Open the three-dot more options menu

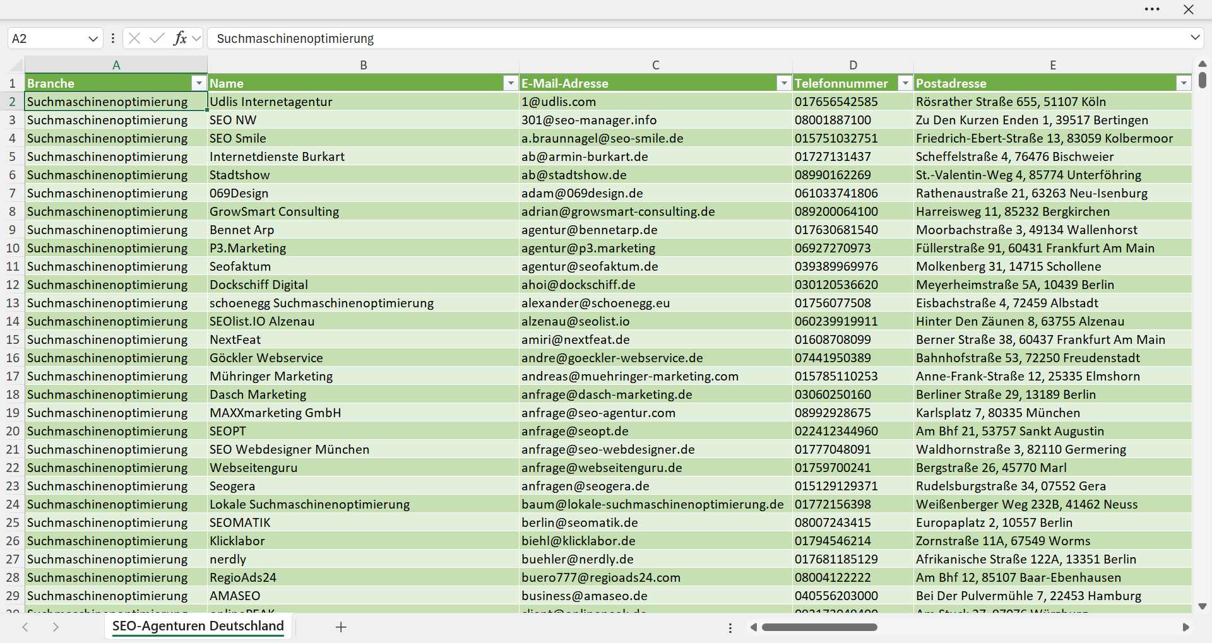point(1152,9)
